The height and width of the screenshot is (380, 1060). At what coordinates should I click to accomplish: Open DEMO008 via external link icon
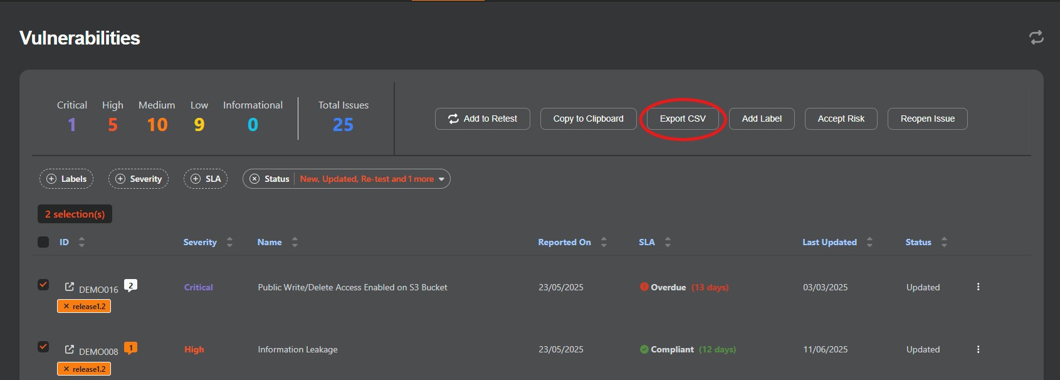pyautogui.click(x=70, y=349)
